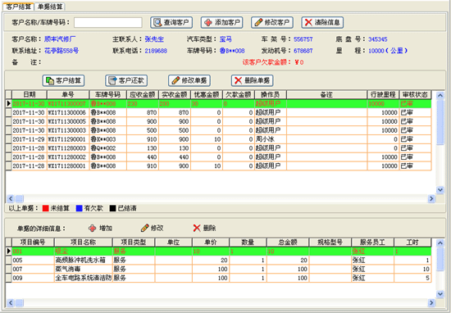Click the right arrow of the detail horizontal scrollbar
Image resolution: width=451 pixels, height=313 pixels.
(431, 302)
